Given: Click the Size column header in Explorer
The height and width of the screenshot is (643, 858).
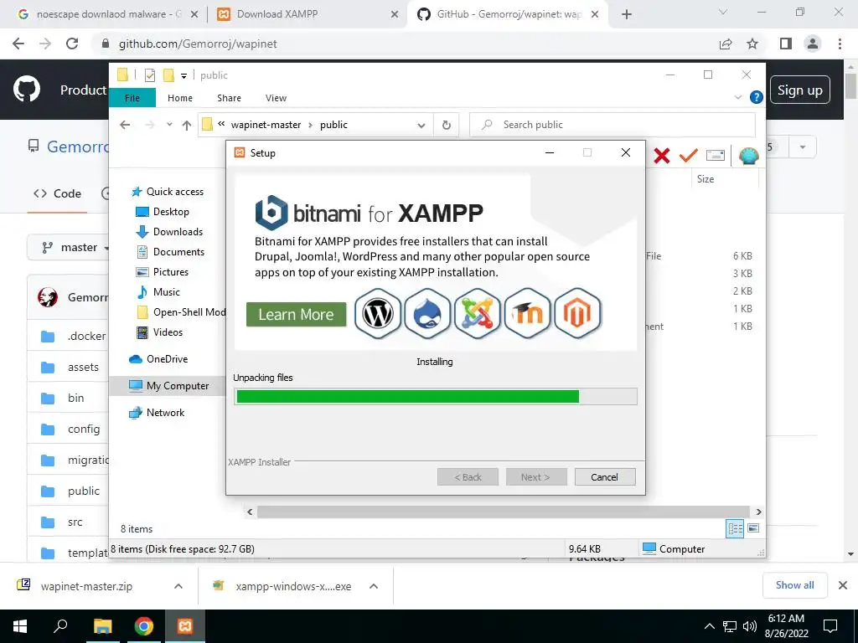Looking at the screenshot, I should (706, 179).
